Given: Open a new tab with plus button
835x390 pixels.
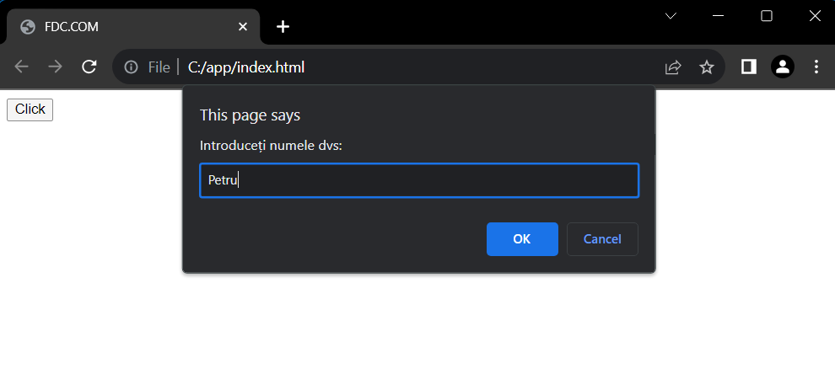Looking at the screenshot, I should click(283, 27).
